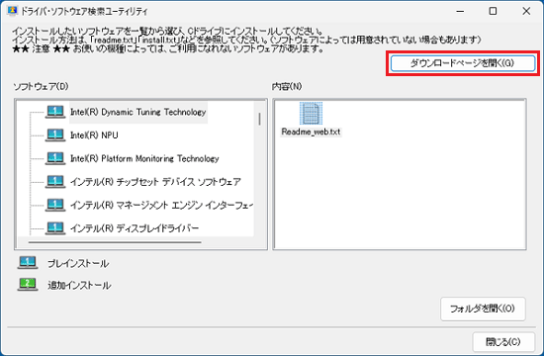Click the フォルダを開く(O) button
This screenshot has width=544, height=356.
[483, 309]
